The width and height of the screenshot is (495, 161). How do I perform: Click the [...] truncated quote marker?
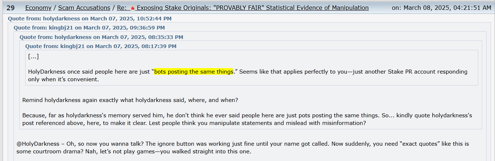coord(33,56)
